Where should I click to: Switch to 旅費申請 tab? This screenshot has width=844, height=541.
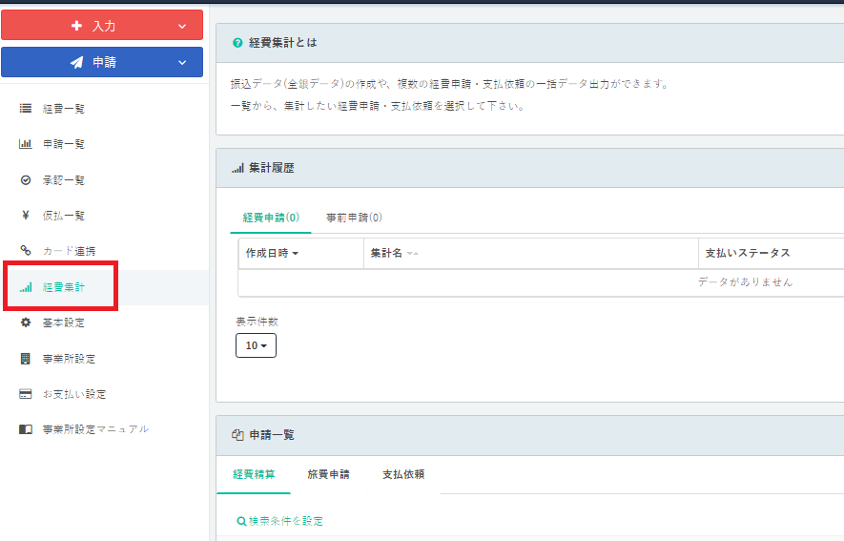pyautogui.click(x=328, y=474)
